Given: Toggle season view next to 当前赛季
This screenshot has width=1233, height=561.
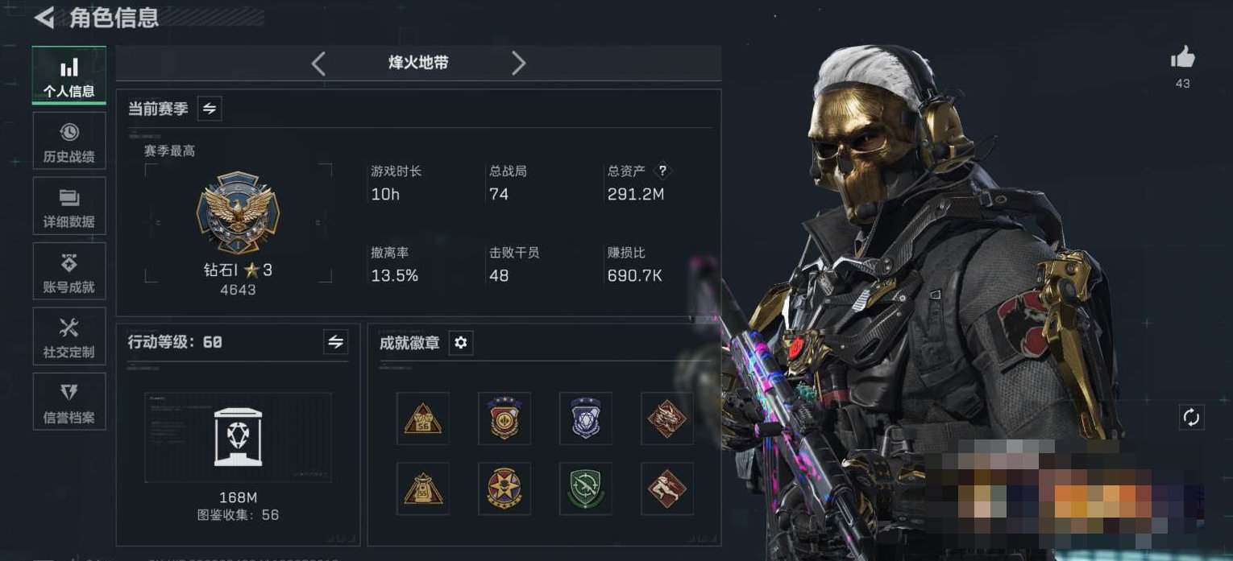Looking at the screenshot, I should (x=210, y=108).
